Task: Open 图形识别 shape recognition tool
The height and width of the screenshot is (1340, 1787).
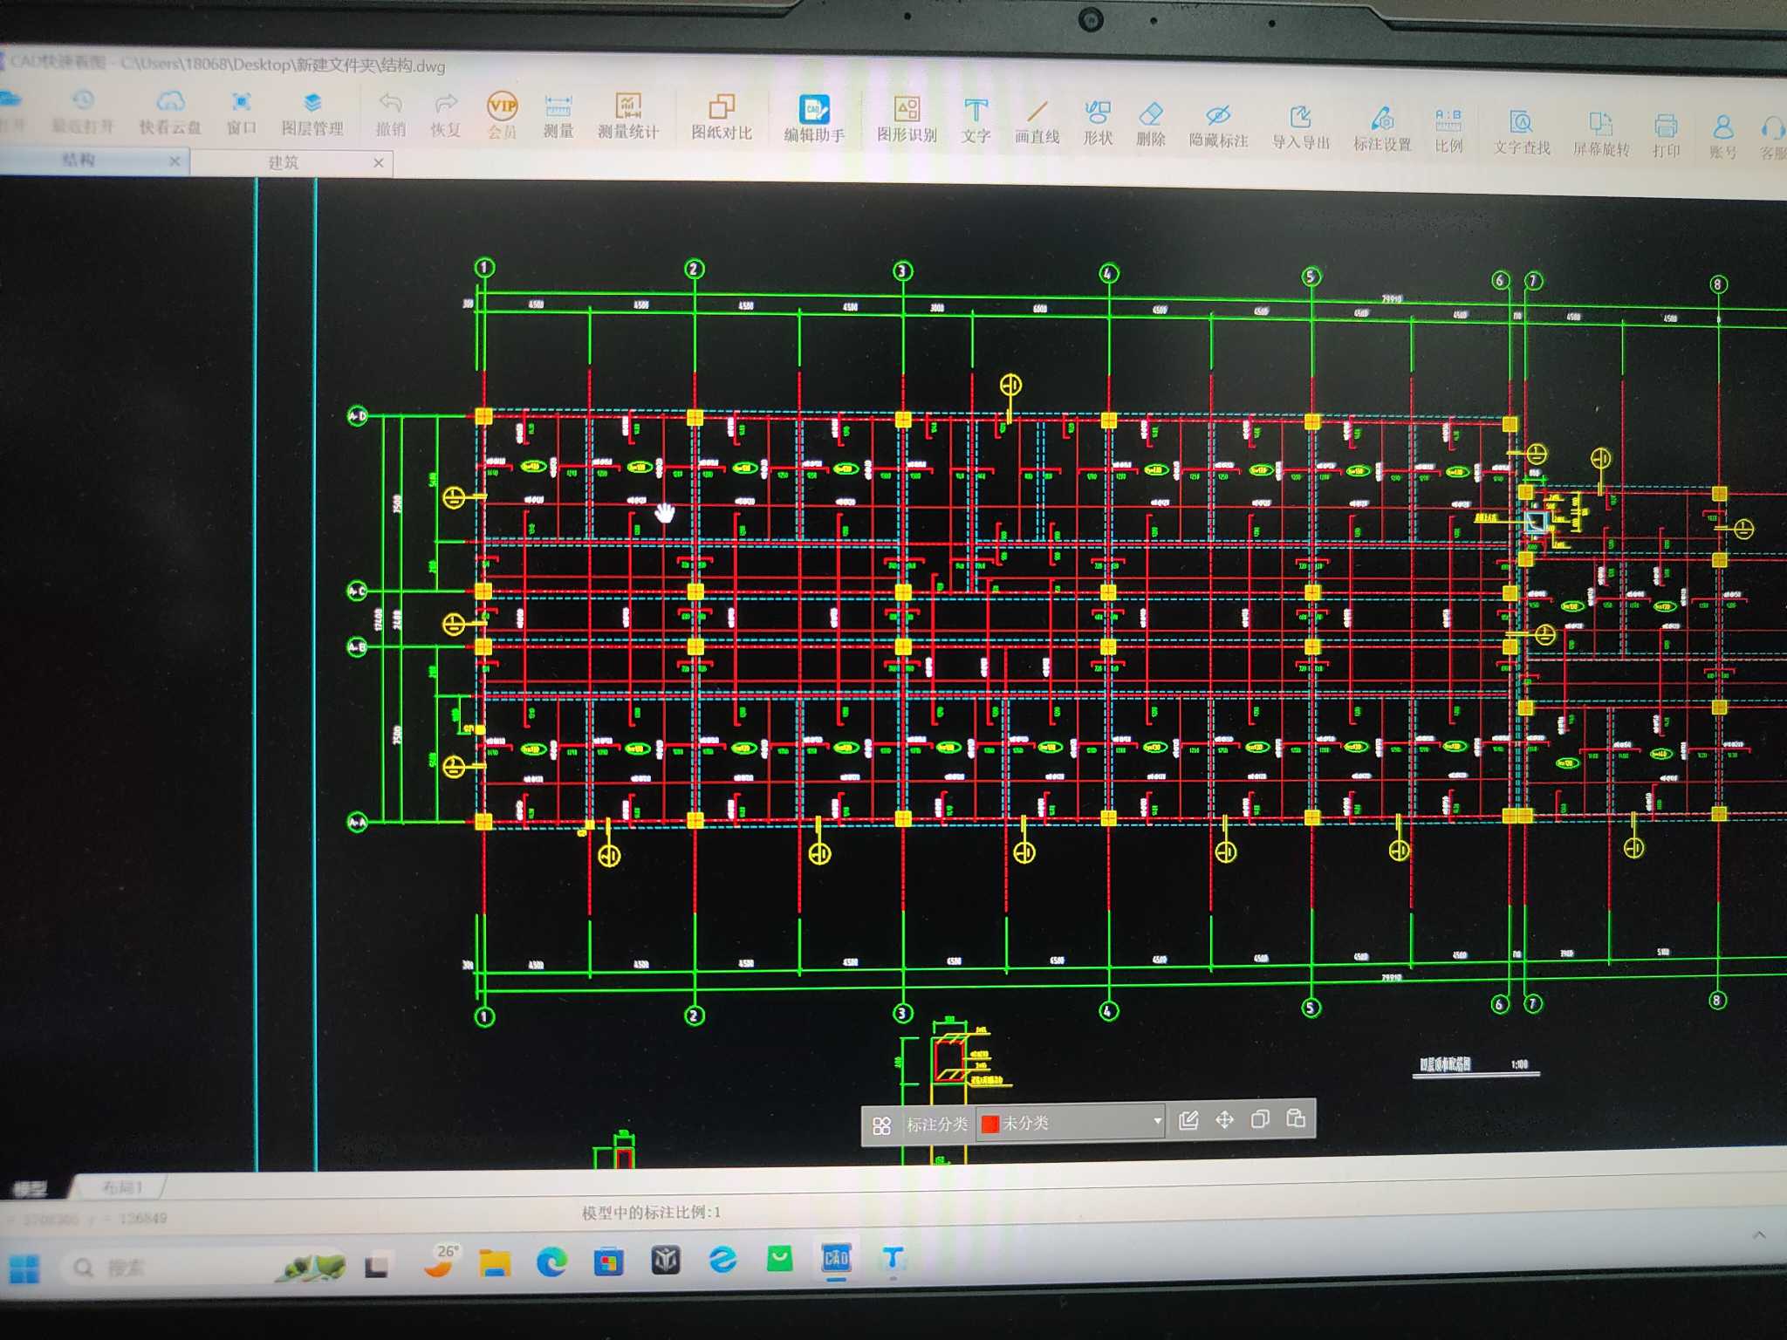Action: click(907, 120)
